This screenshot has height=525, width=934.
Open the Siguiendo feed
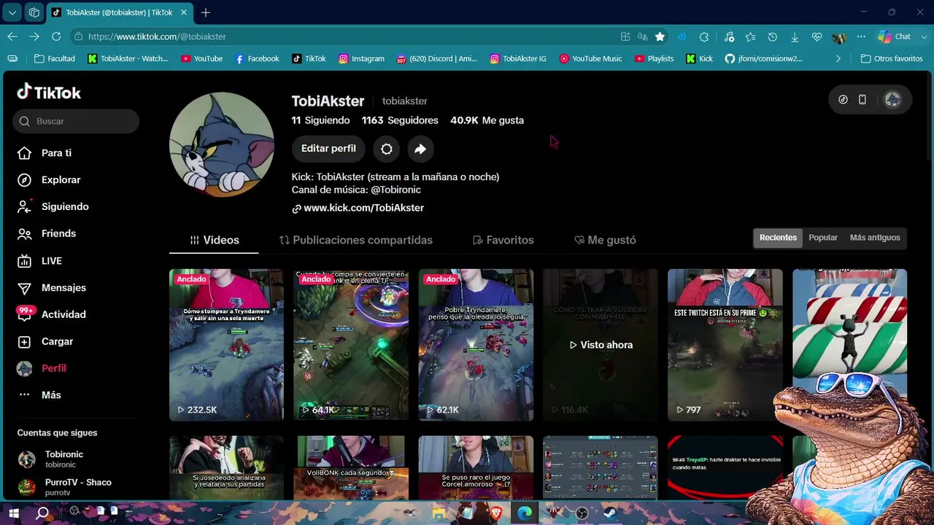point(53,207)
